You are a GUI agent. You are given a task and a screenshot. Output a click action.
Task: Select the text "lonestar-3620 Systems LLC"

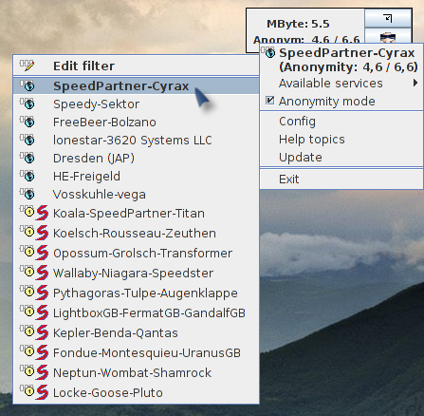pyautogui.click(x=133, y=141)
